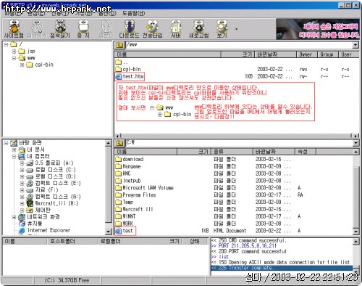
Task: Expand the 로컬 디스크 (D:) node
Action: (x=22, y=176)
